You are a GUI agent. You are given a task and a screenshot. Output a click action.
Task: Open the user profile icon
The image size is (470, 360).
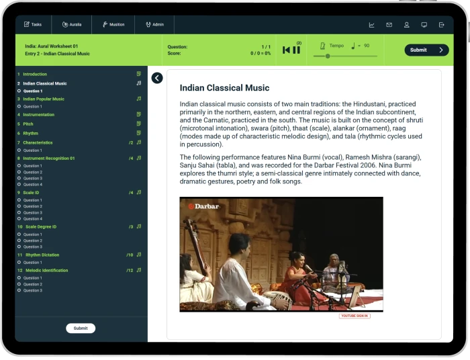pyautogui.click(x=406, y=25)
